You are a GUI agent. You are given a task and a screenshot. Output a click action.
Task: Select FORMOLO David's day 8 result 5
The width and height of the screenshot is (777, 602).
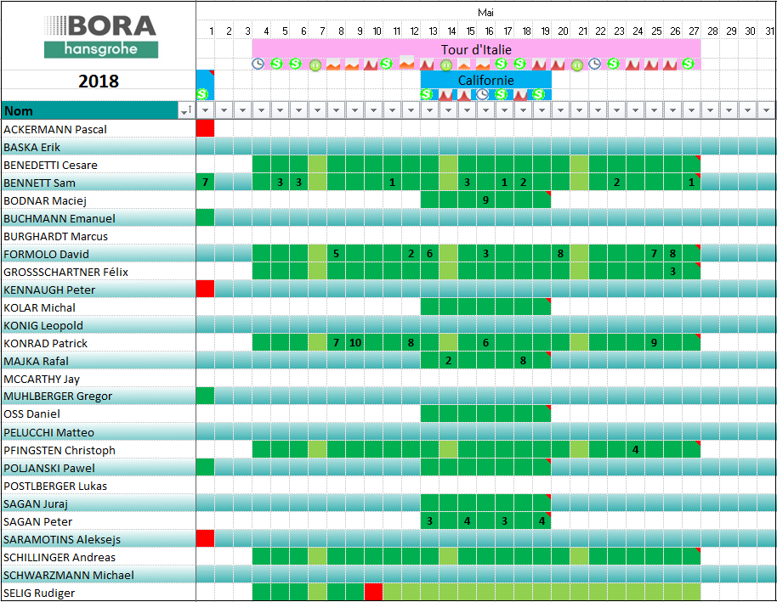click(336, 254)
